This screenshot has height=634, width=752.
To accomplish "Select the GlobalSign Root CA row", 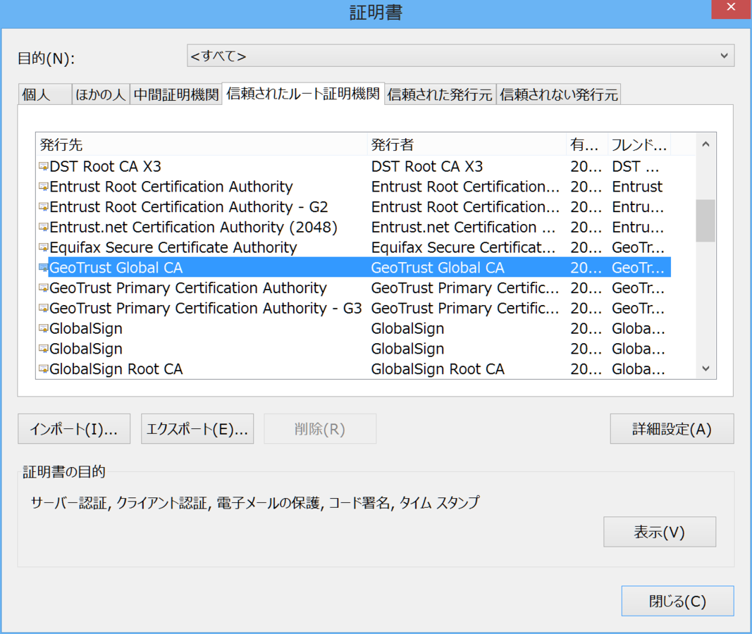I will coord(354,369).
